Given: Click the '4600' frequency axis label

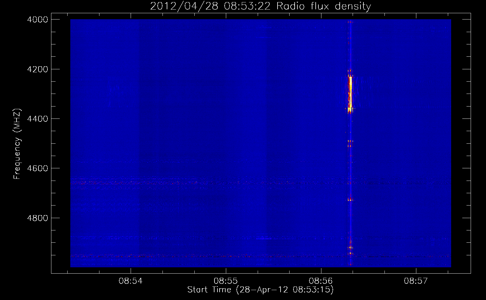Looking at the screenshot, I should coord(38,168).
